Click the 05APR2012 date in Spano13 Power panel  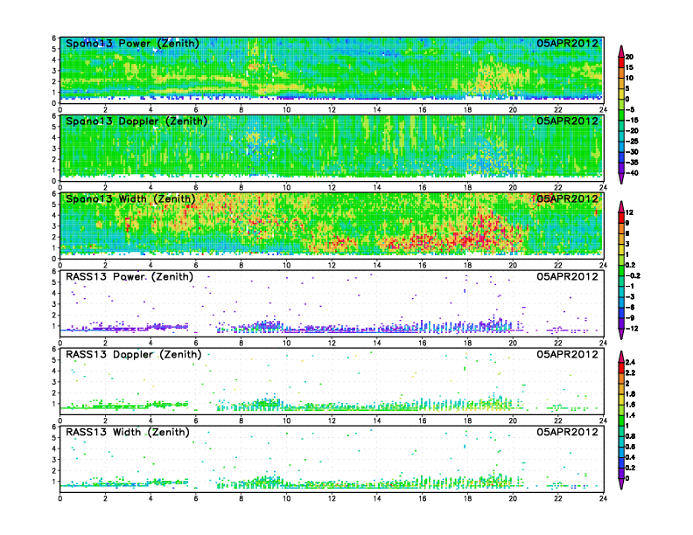click(567, 44)
